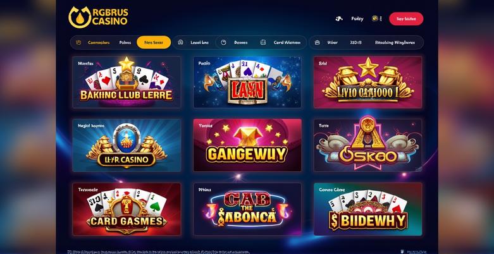Open the Gangewuy game tile

pyautogui.click(x=247, y=145)
